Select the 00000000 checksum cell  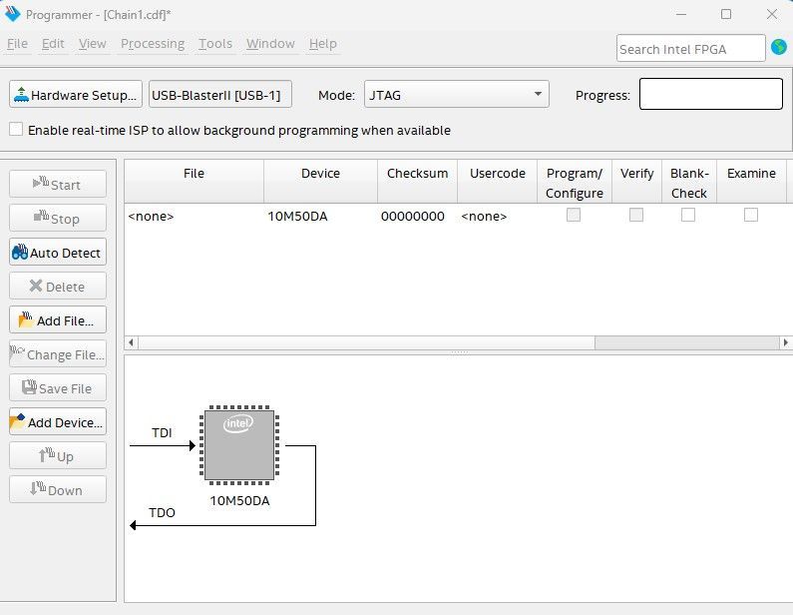[417, 216]
